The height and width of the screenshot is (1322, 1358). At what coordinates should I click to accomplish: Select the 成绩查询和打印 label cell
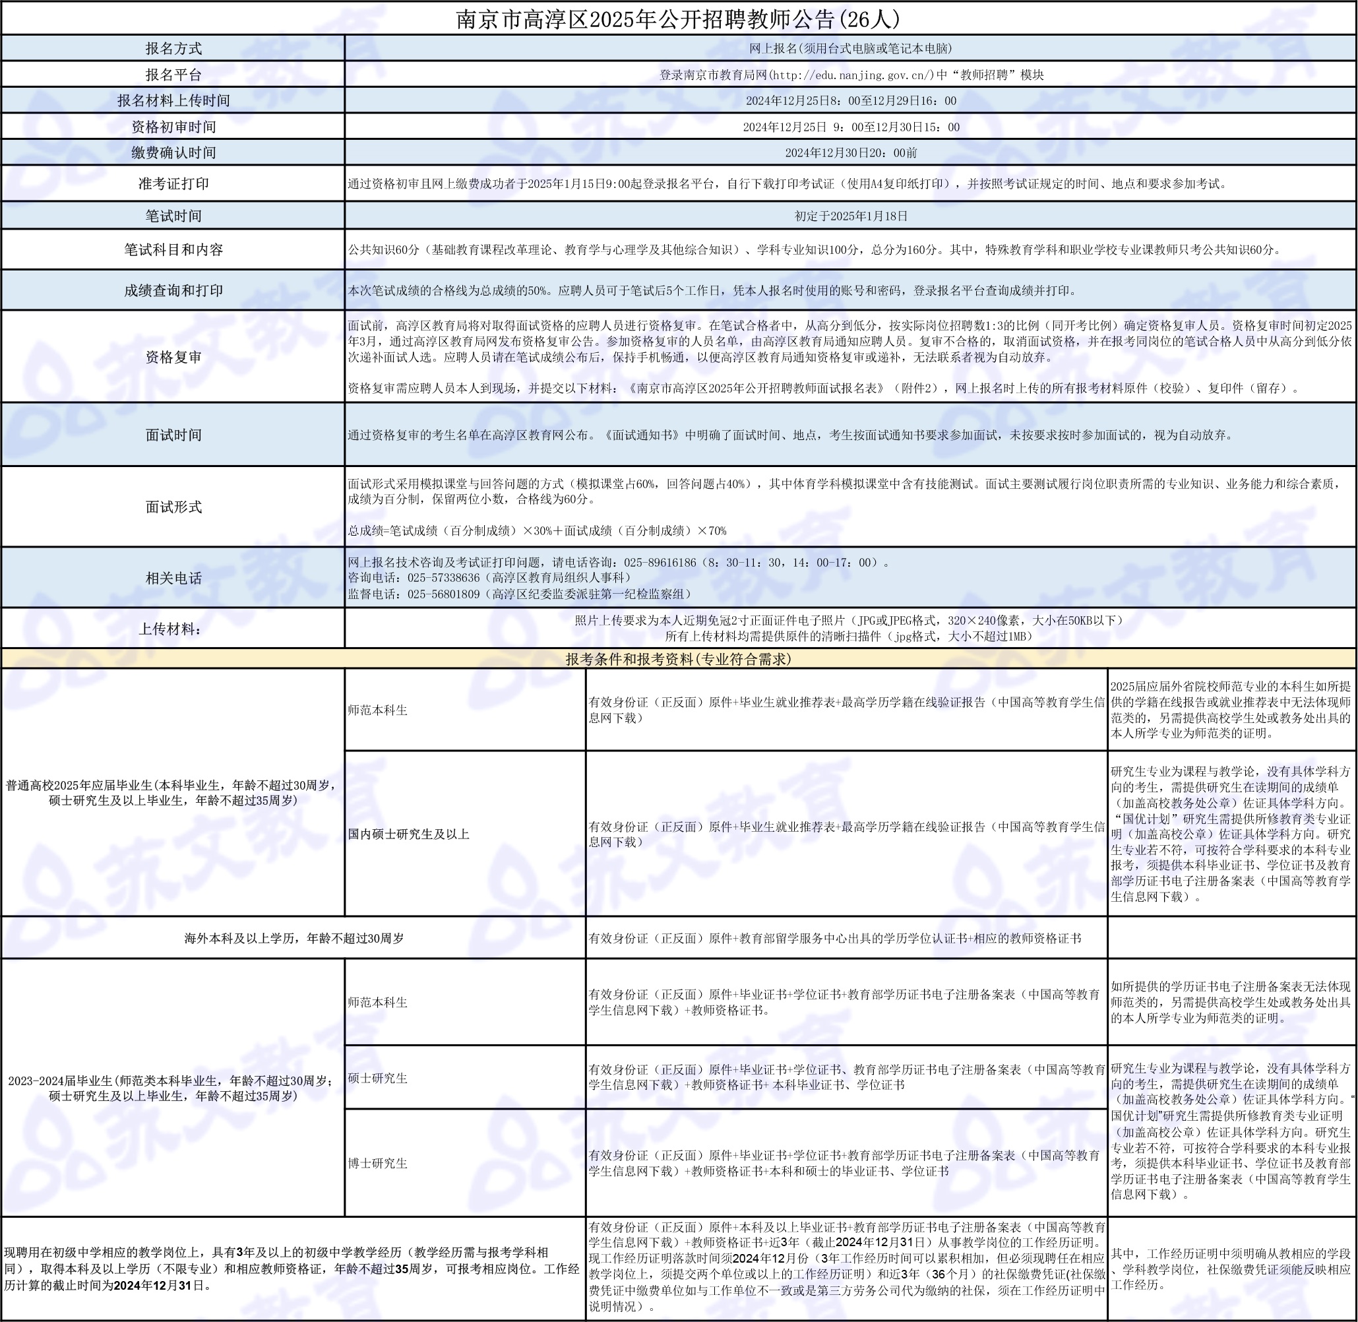173,290
